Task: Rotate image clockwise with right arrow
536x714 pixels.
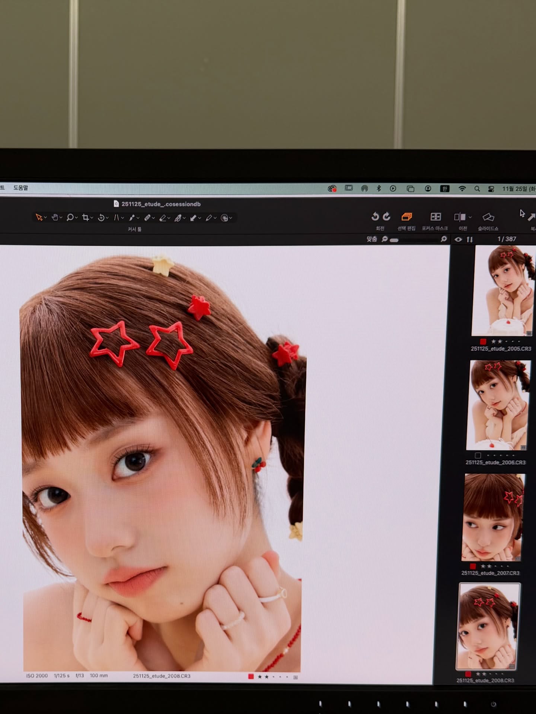Action: point(387,217)
